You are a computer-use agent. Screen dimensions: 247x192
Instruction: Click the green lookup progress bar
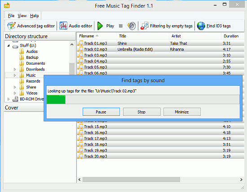click(x=143, y=100)
